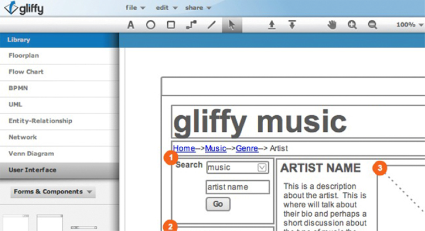Select the Pan hand tool
The image size is (425, 231).
tap(332, 25)
